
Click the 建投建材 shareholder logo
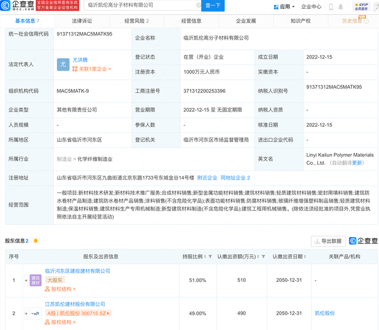[x=36, y=280]
